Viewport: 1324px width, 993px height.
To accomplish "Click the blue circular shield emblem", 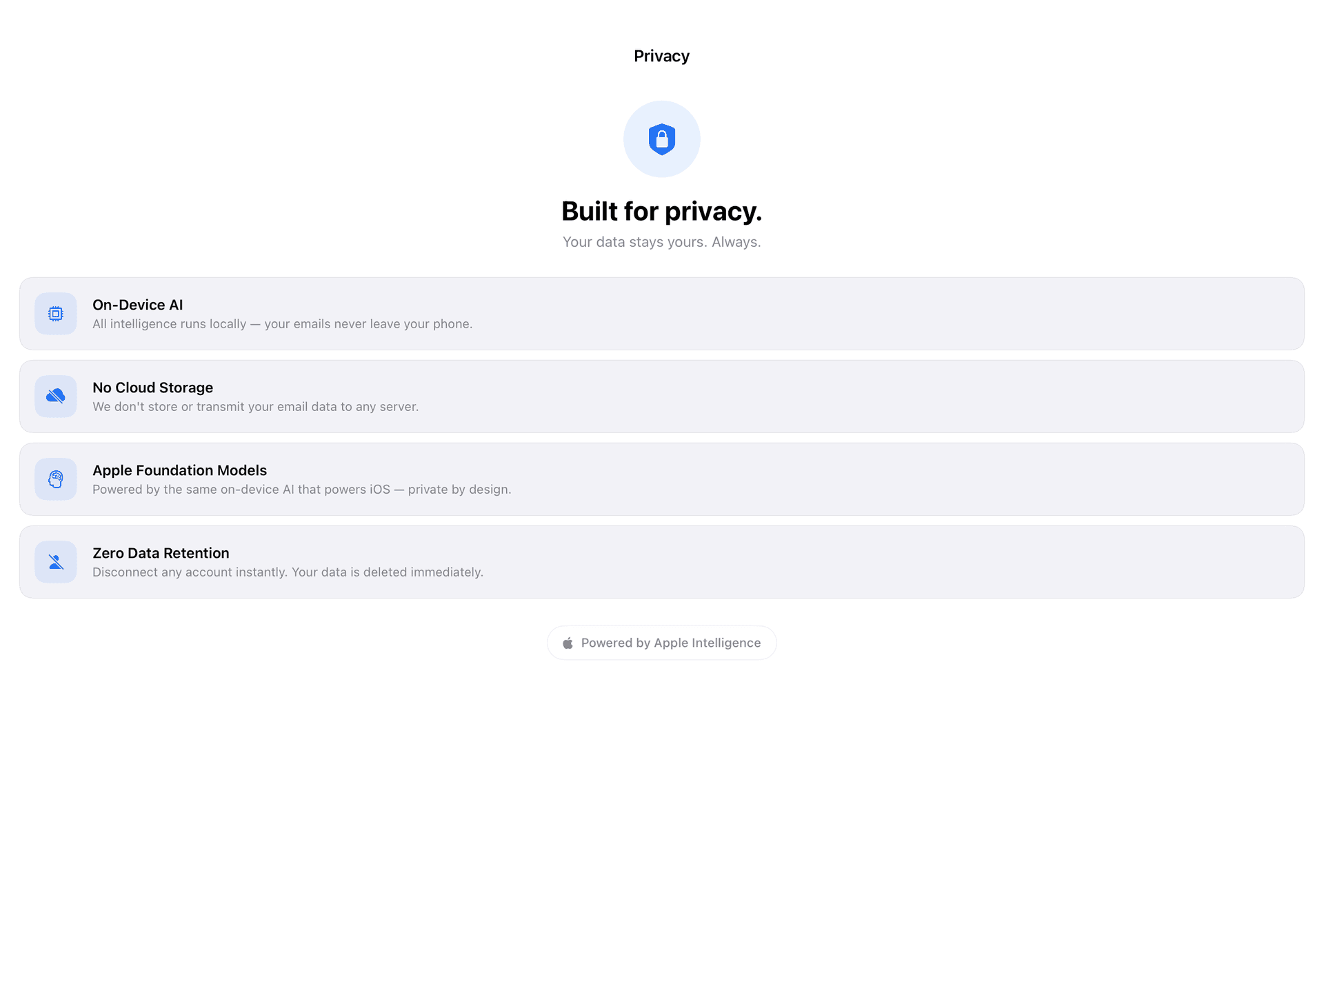I will [661, 139].
